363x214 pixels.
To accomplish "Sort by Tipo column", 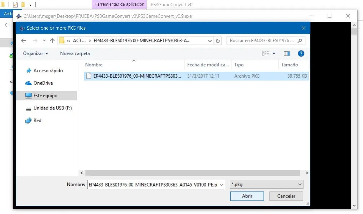I will (x=239, y=65).
